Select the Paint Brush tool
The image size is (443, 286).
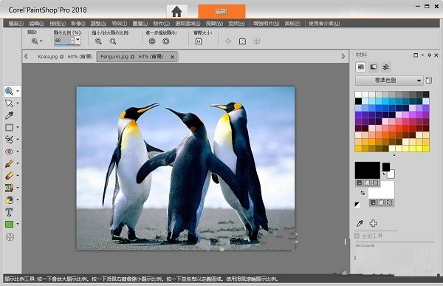coord(9,163)
